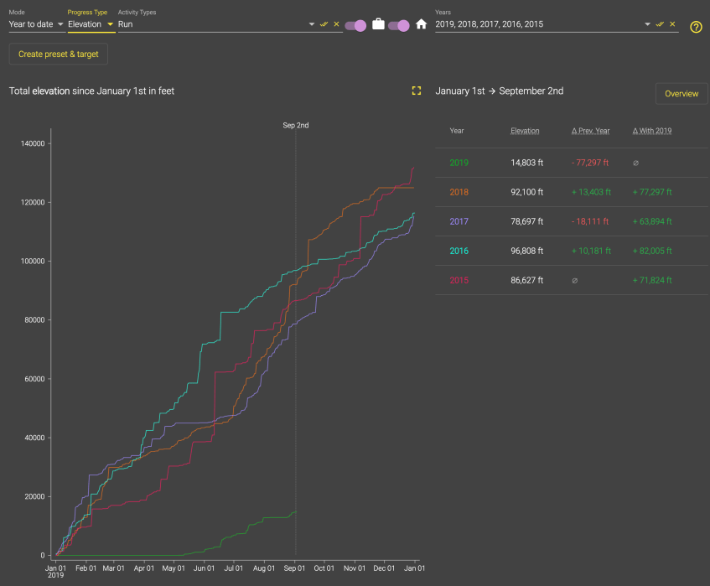Toggle the indoor activities switch beside home icon
The image size is (710, 586).
pyautogui.click(x=398, y=25)
